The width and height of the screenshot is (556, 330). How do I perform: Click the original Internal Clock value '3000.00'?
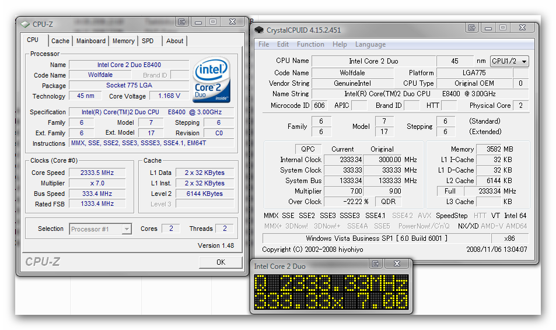pos(383,160)
